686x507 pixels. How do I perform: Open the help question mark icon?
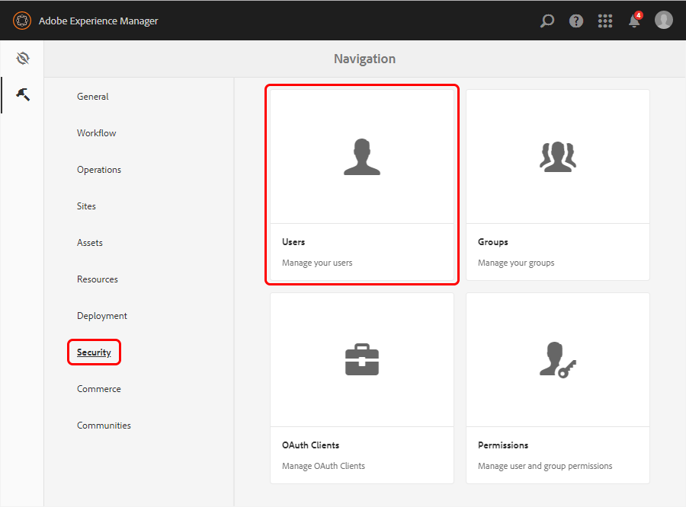point(575,21)
